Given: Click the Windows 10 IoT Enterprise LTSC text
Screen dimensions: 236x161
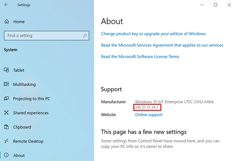Looking at the screenshot, I should (x=174, y=102).
